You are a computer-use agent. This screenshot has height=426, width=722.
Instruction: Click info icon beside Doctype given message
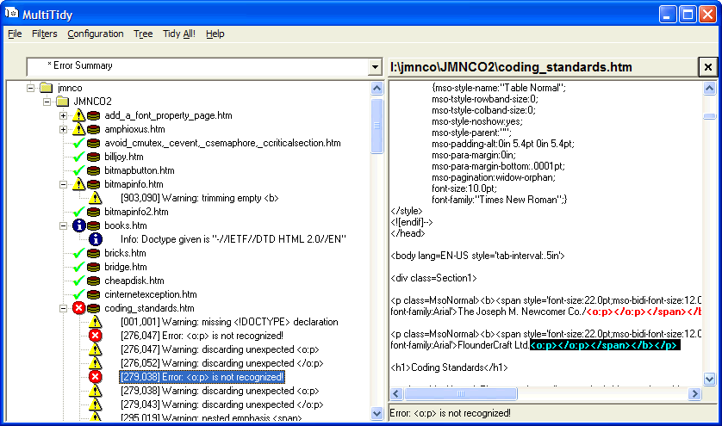(96, 239)
